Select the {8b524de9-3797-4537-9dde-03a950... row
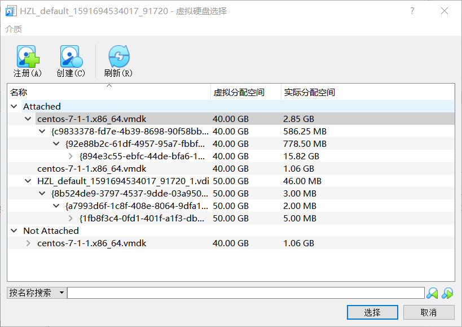Viewport: 462px width, 327px height. [x=231, y=193]
